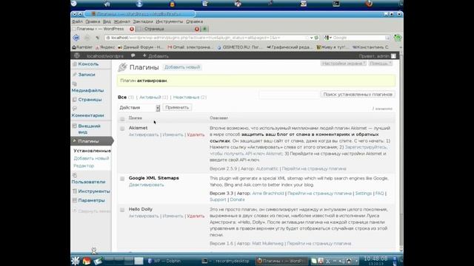This screenshot has height=266, width=474.
Task: Click the Добавить новый button beside the heading
Action: coord(182,67)
